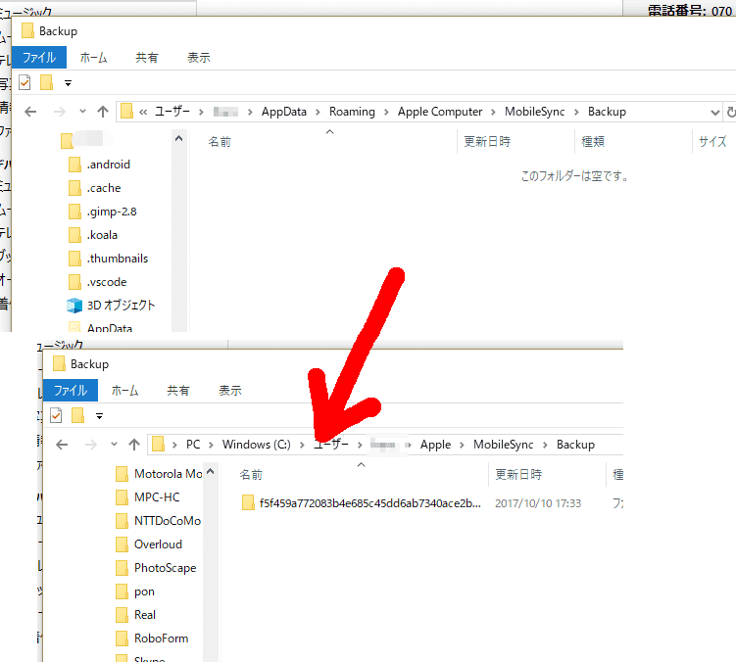This screenshot has width=736, height=662.
Task: Click properties checkmark icon in lower window toolbar
Action: coord(56,415)
